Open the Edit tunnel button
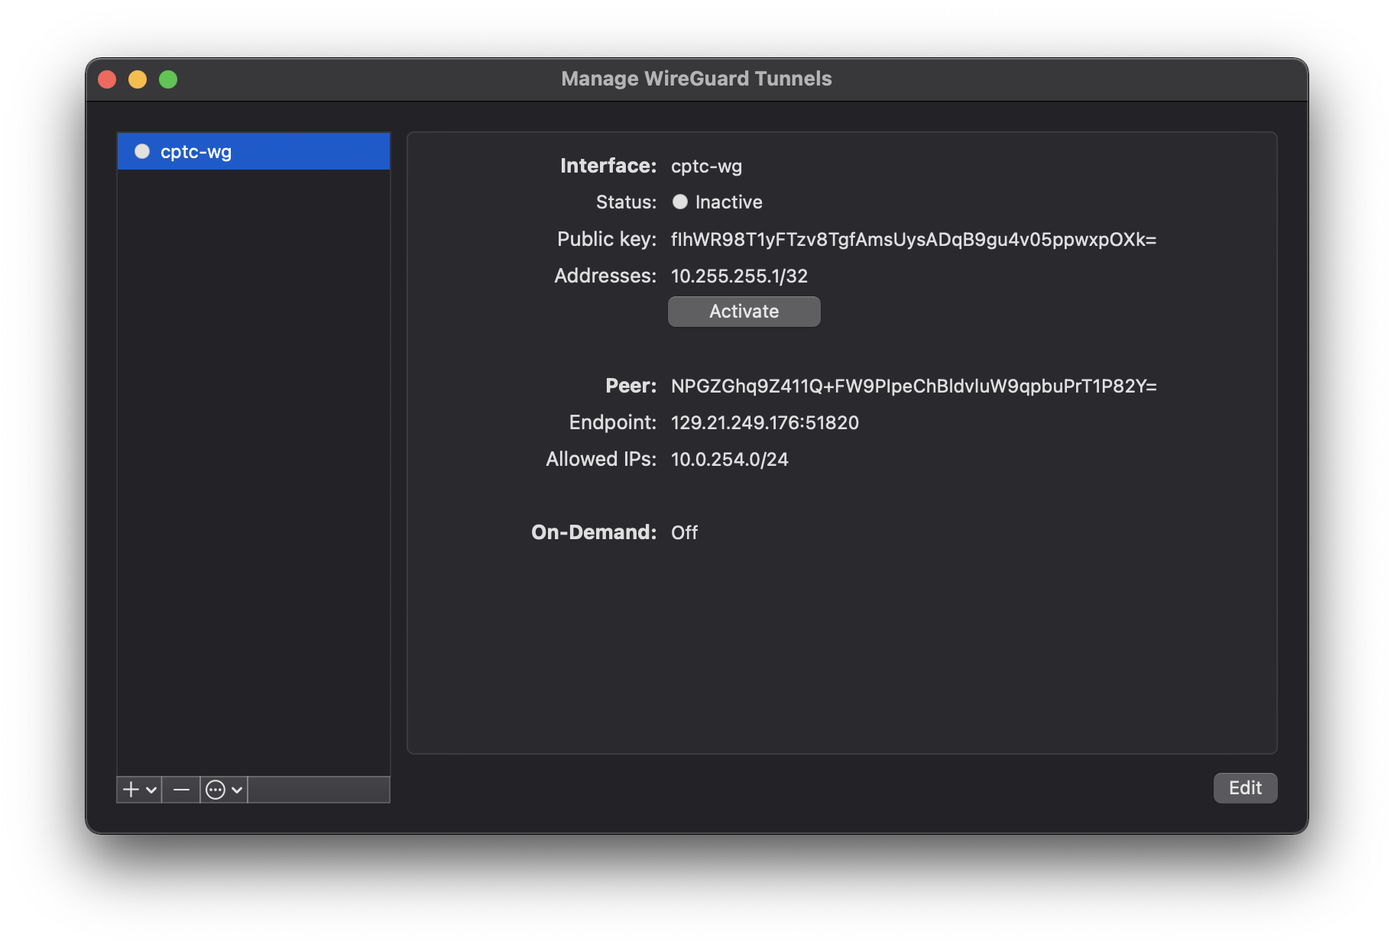This screenshot has height=947, width=1394. [1245, 788]
